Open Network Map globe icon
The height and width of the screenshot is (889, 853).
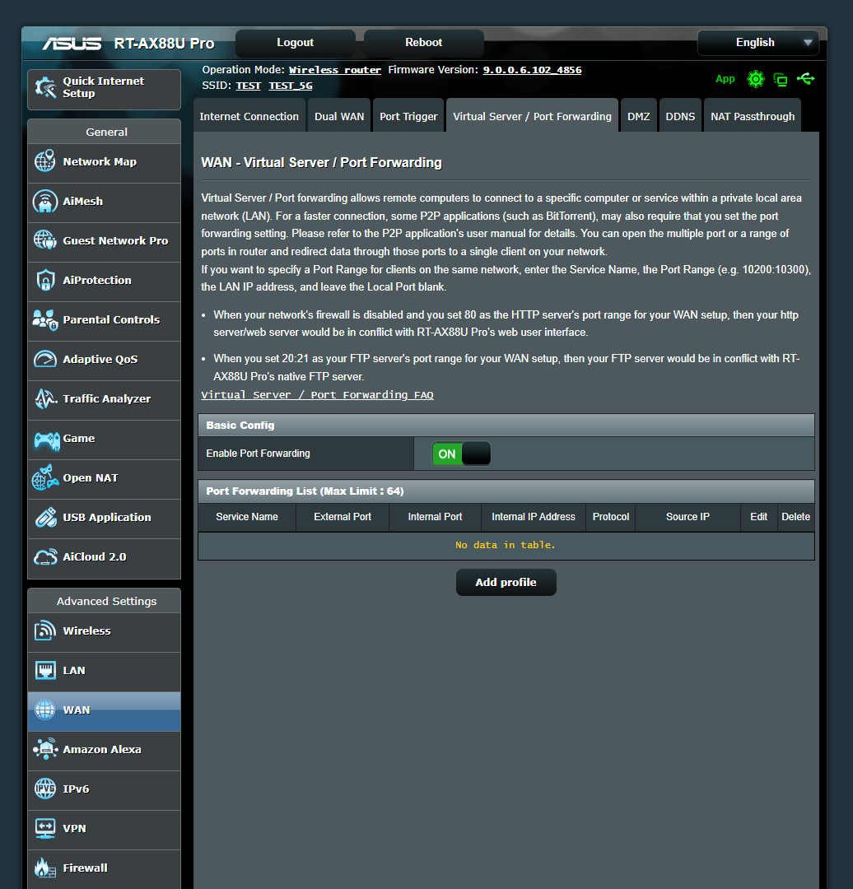(x=45, y=161)
